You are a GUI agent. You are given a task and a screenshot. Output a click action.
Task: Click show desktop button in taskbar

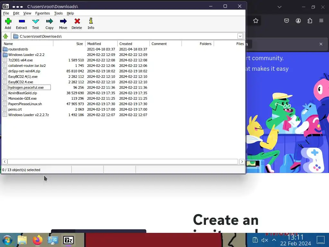click(321, 240)
